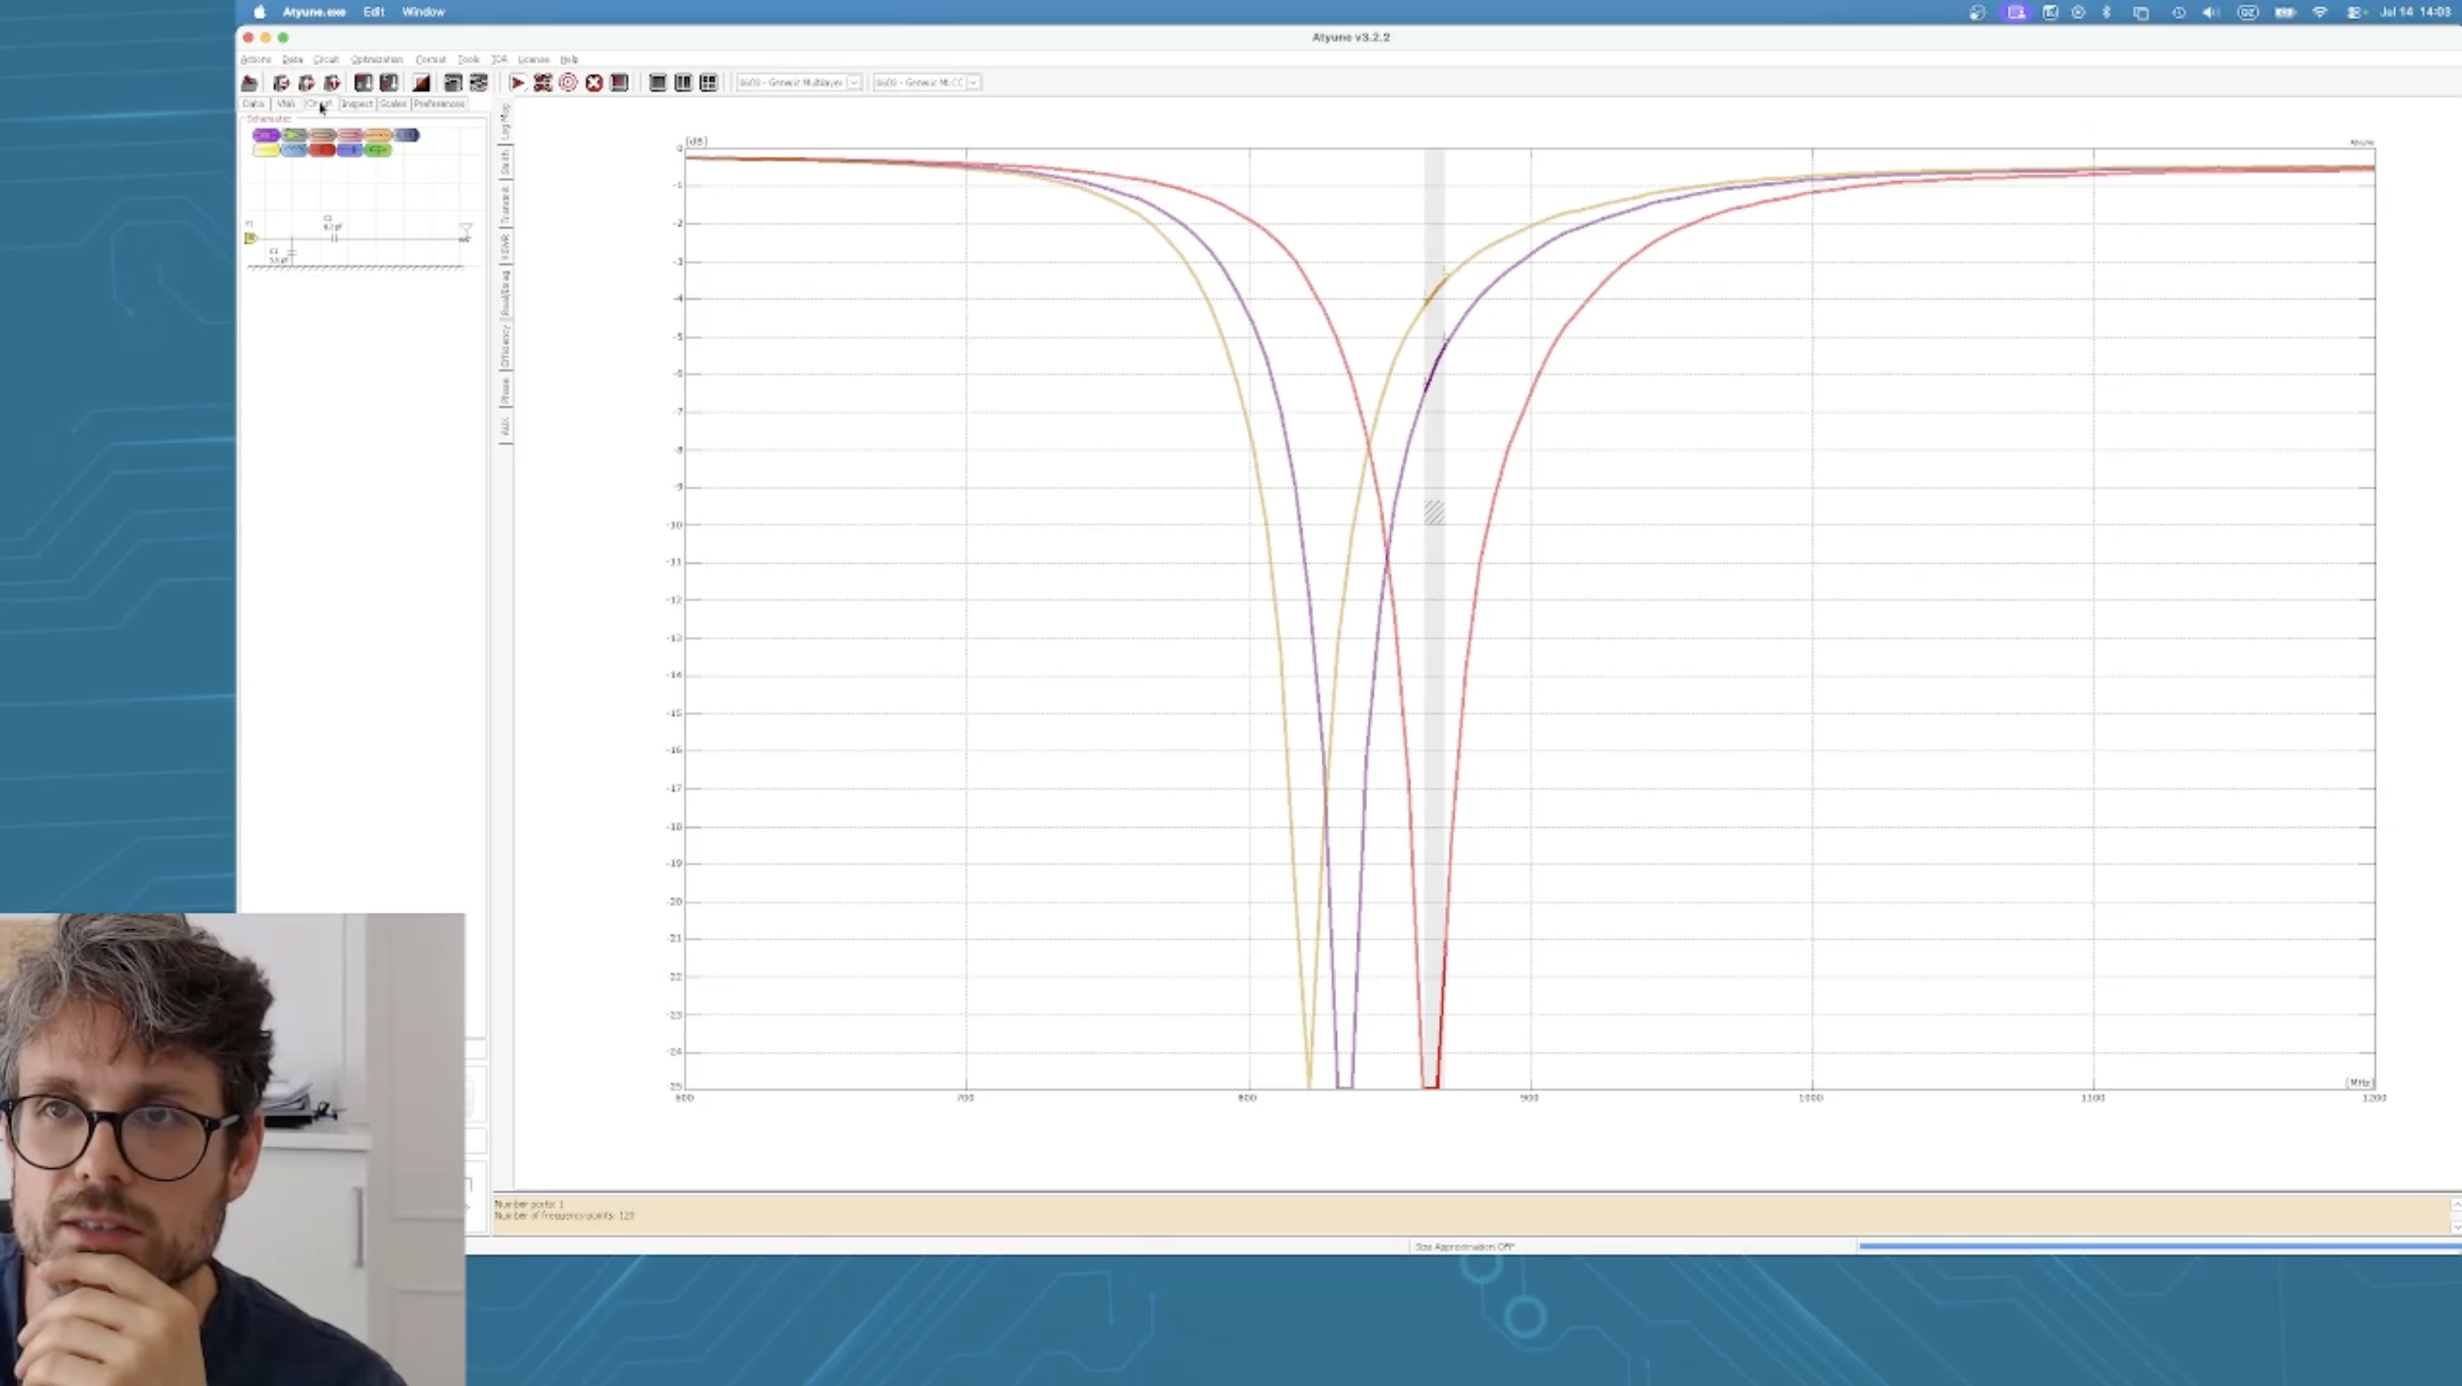Open the Smith vertical plot tab
2462x1386 pixels.
(506, 162)
